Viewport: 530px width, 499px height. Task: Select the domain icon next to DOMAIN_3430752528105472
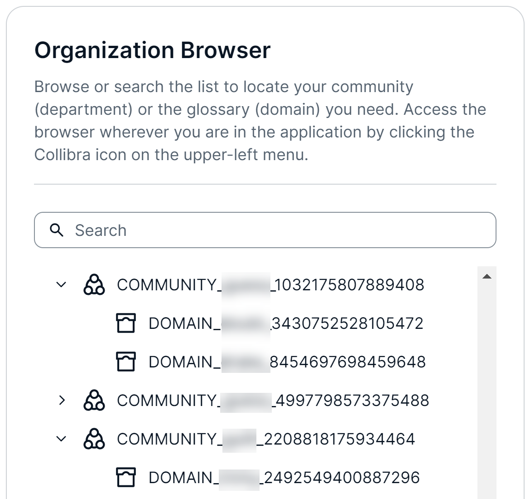125,323
